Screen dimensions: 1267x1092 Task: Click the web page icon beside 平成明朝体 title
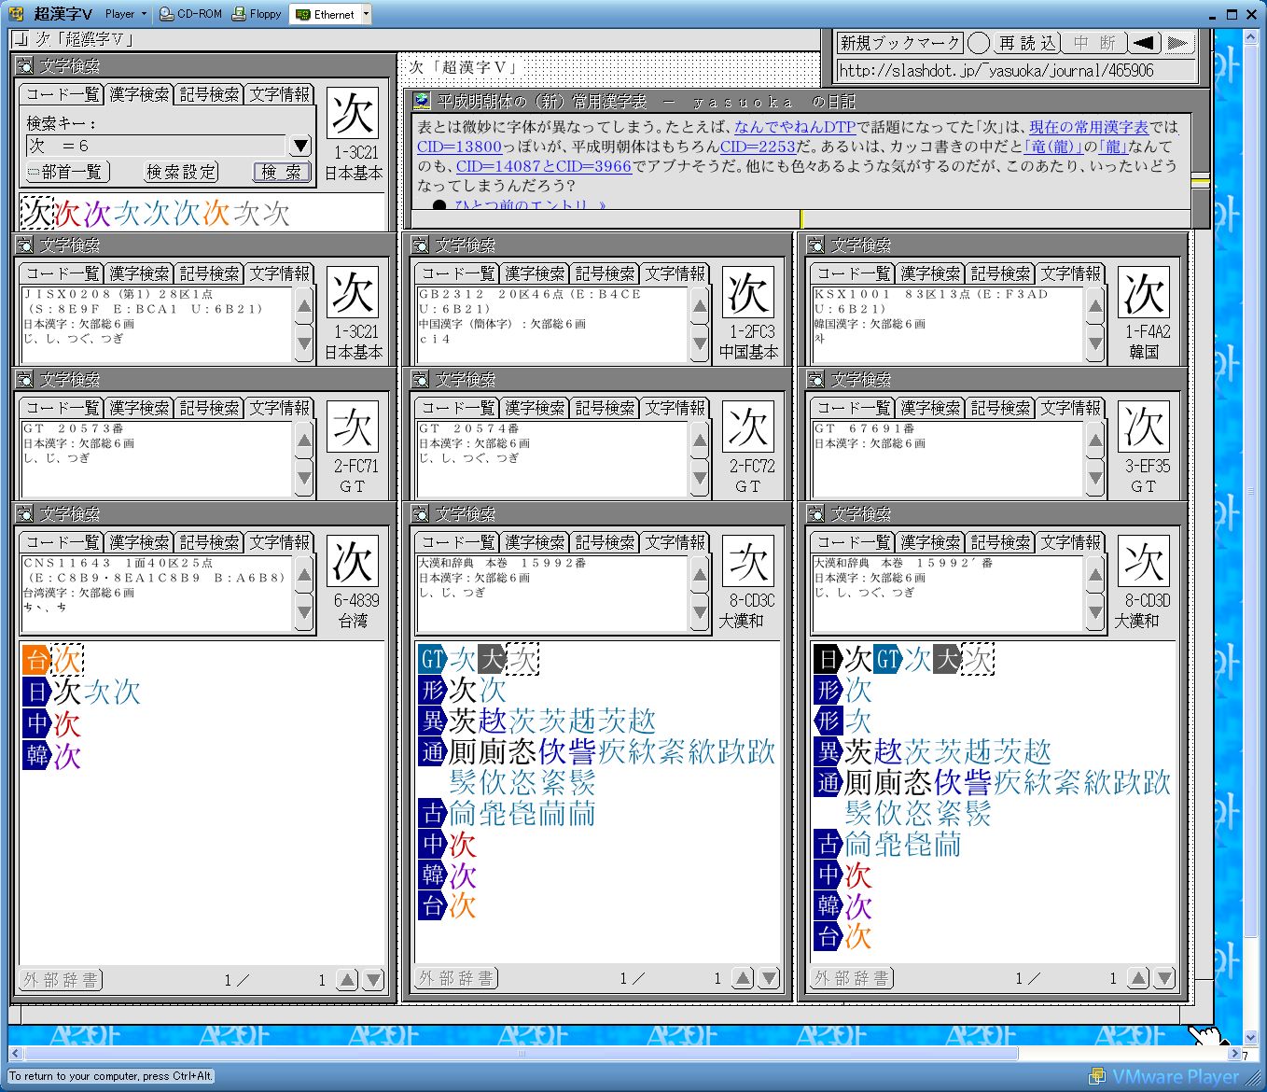pyautogui.click(x=423, y=101)
